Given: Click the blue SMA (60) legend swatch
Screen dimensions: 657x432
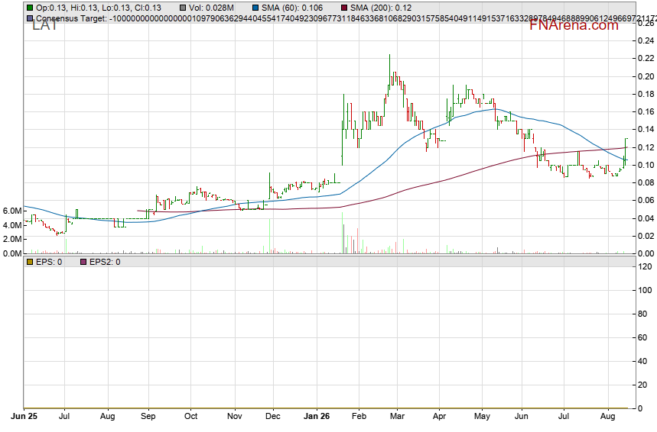Looking at the screenshot, I should (x=255, y=8).
